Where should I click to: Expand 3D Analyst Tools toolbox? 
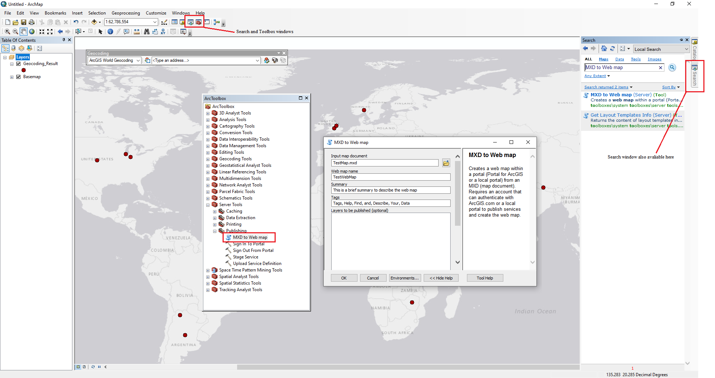coord(208,113)
